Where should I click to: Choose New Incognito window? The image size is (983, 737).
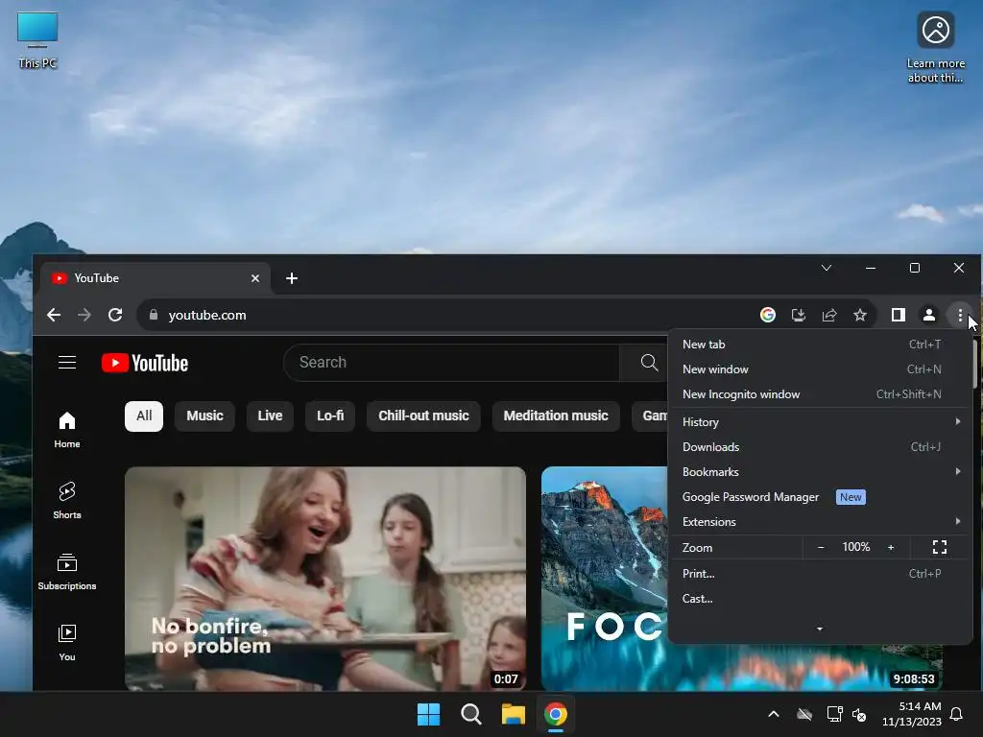click(x=821, y=394)
